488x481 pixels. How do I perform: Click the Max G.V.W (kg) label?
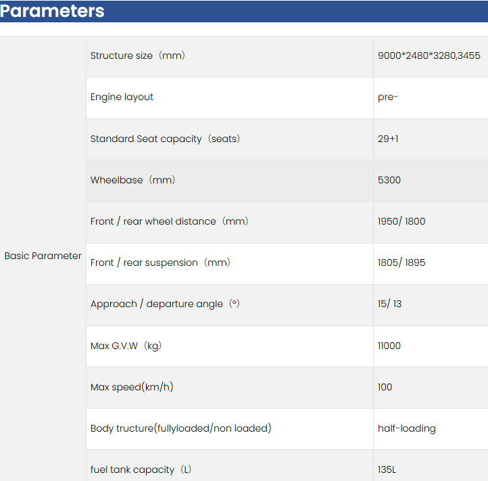126,346
